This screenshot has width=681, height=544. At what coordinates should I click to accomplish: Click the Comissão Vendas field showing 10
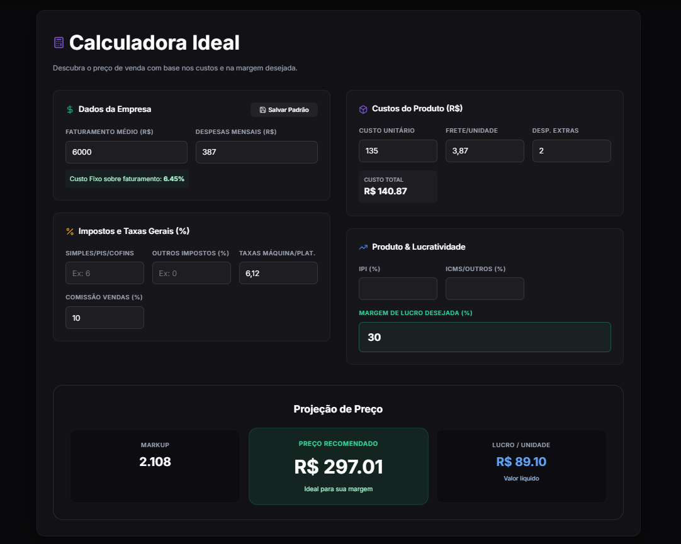coord(104,317)
